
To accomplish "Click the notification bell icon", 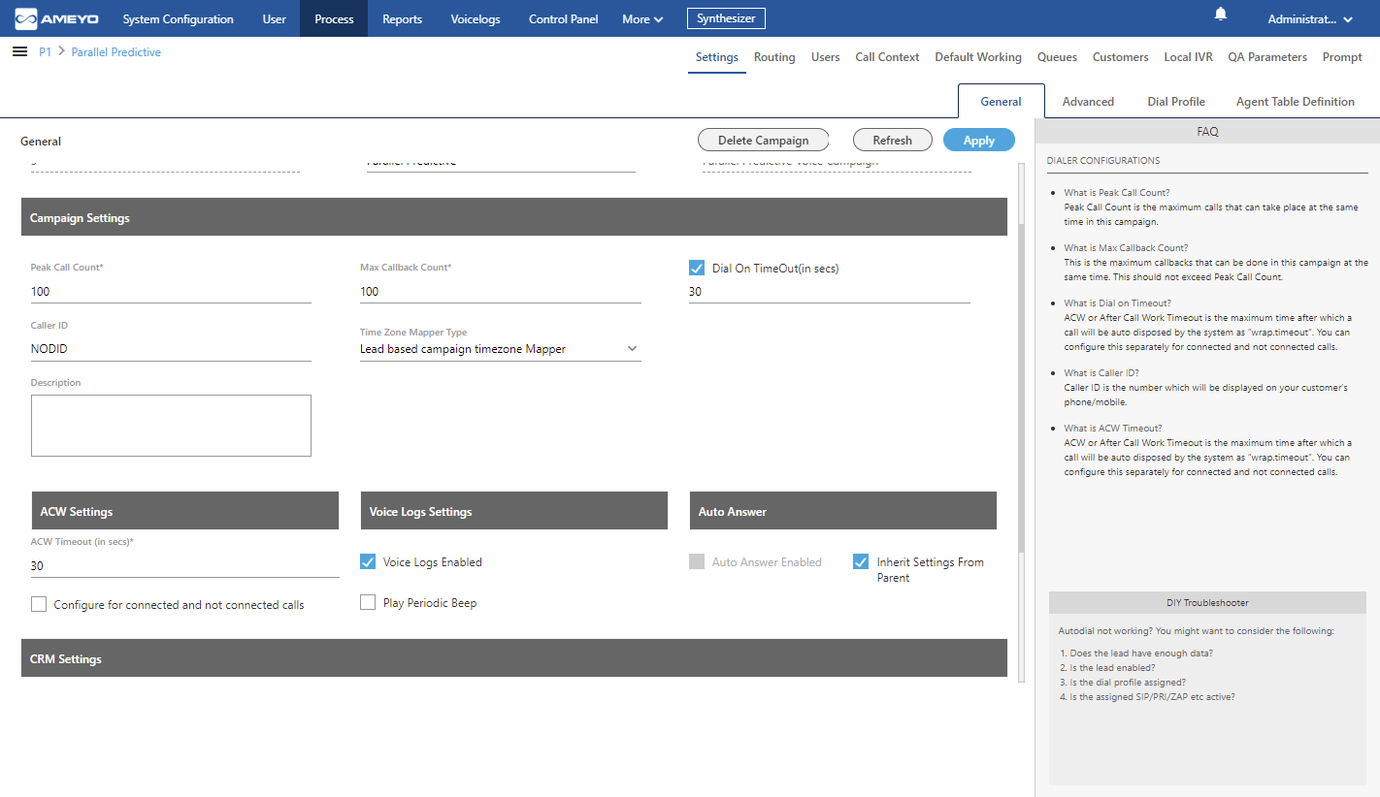I will 1221,14.
